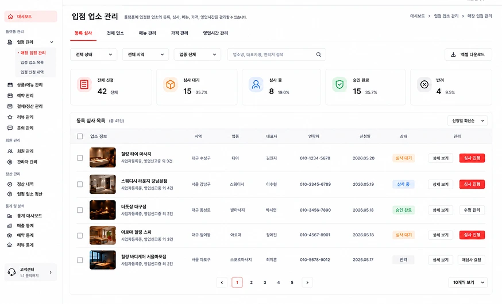Screen dimensions: 502x304
Task: Click 심사 진행 for 힐링 타이 마사지
Action: 472,158
